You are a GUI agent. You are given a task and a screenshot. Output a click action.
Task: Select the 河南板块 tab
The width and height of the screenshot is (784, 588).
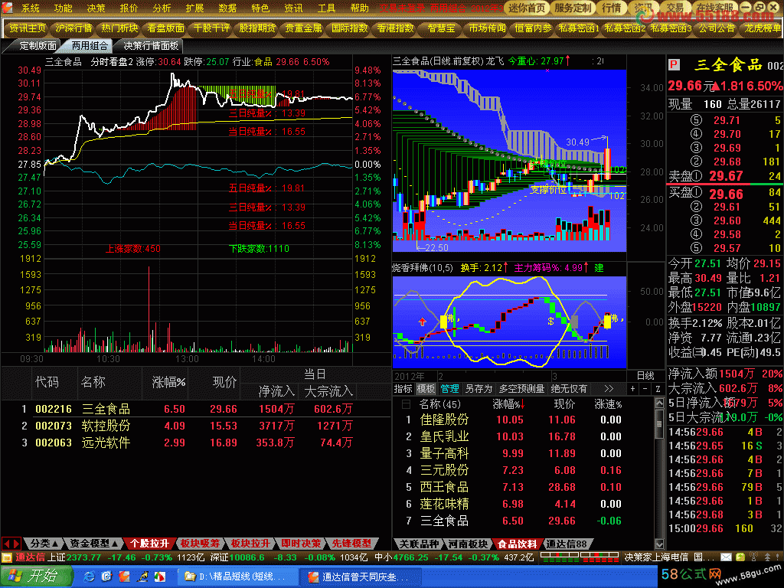pyautogui.click(x=468, y=544)
